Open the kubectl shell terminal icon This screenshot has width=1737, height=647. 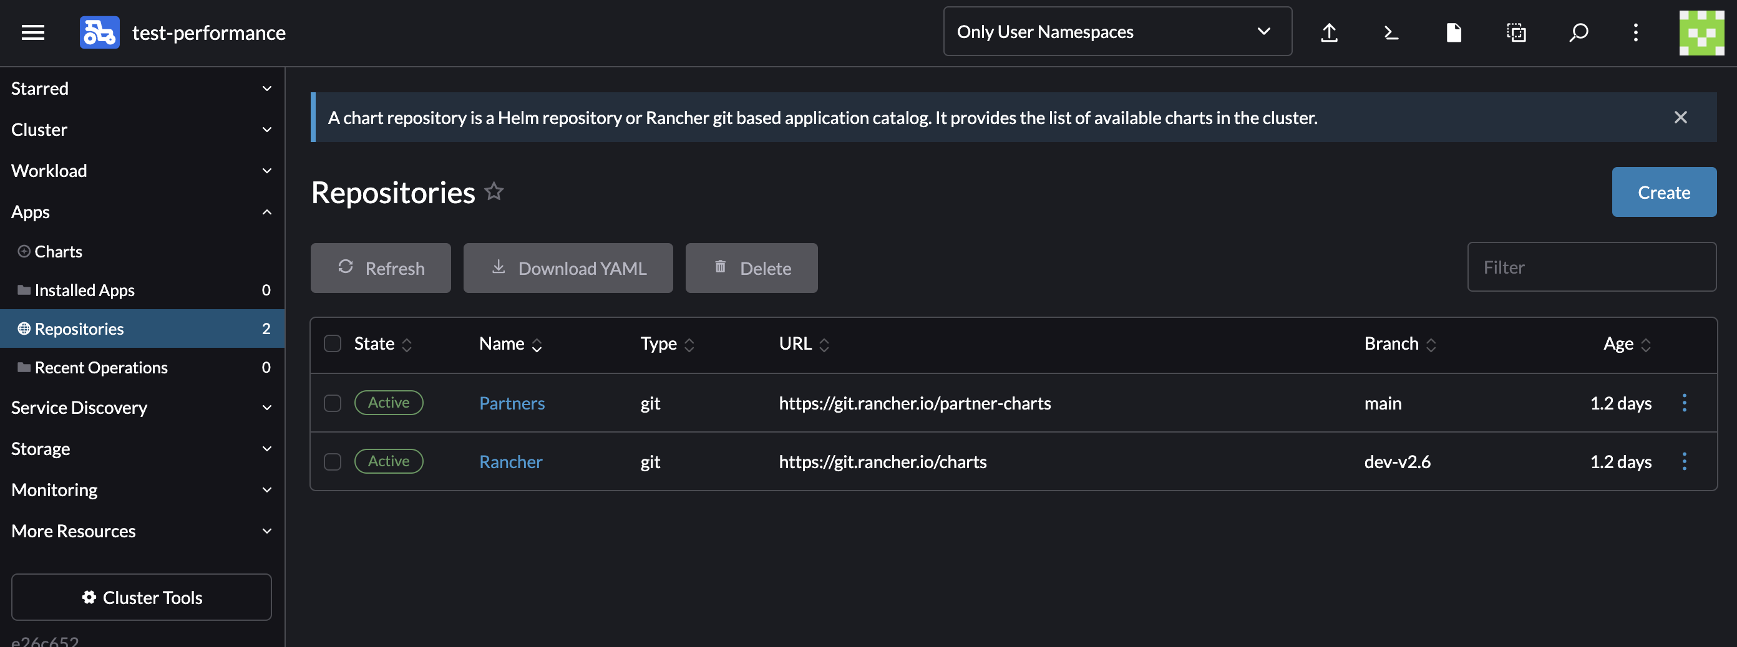coord(1390,32)
